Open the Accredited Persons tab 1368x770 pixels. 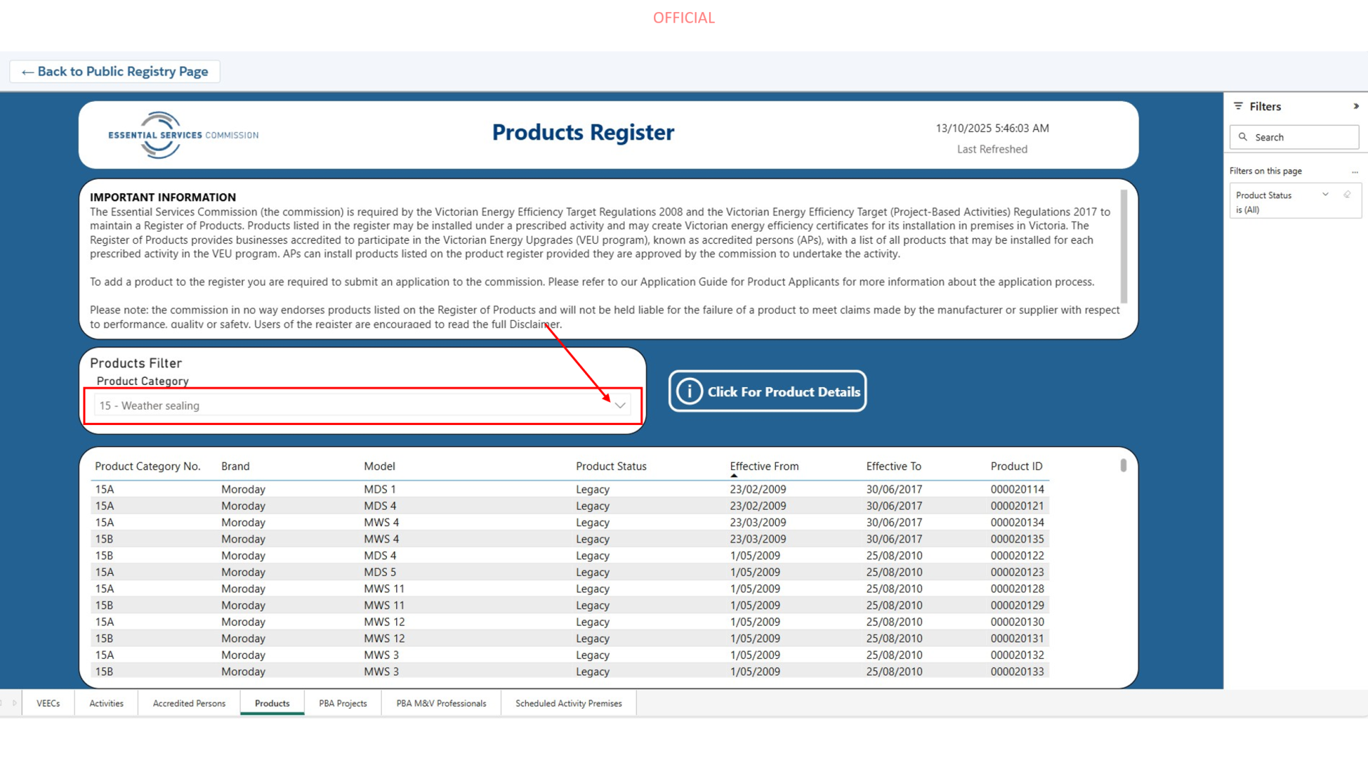click(x=189, y=703)
